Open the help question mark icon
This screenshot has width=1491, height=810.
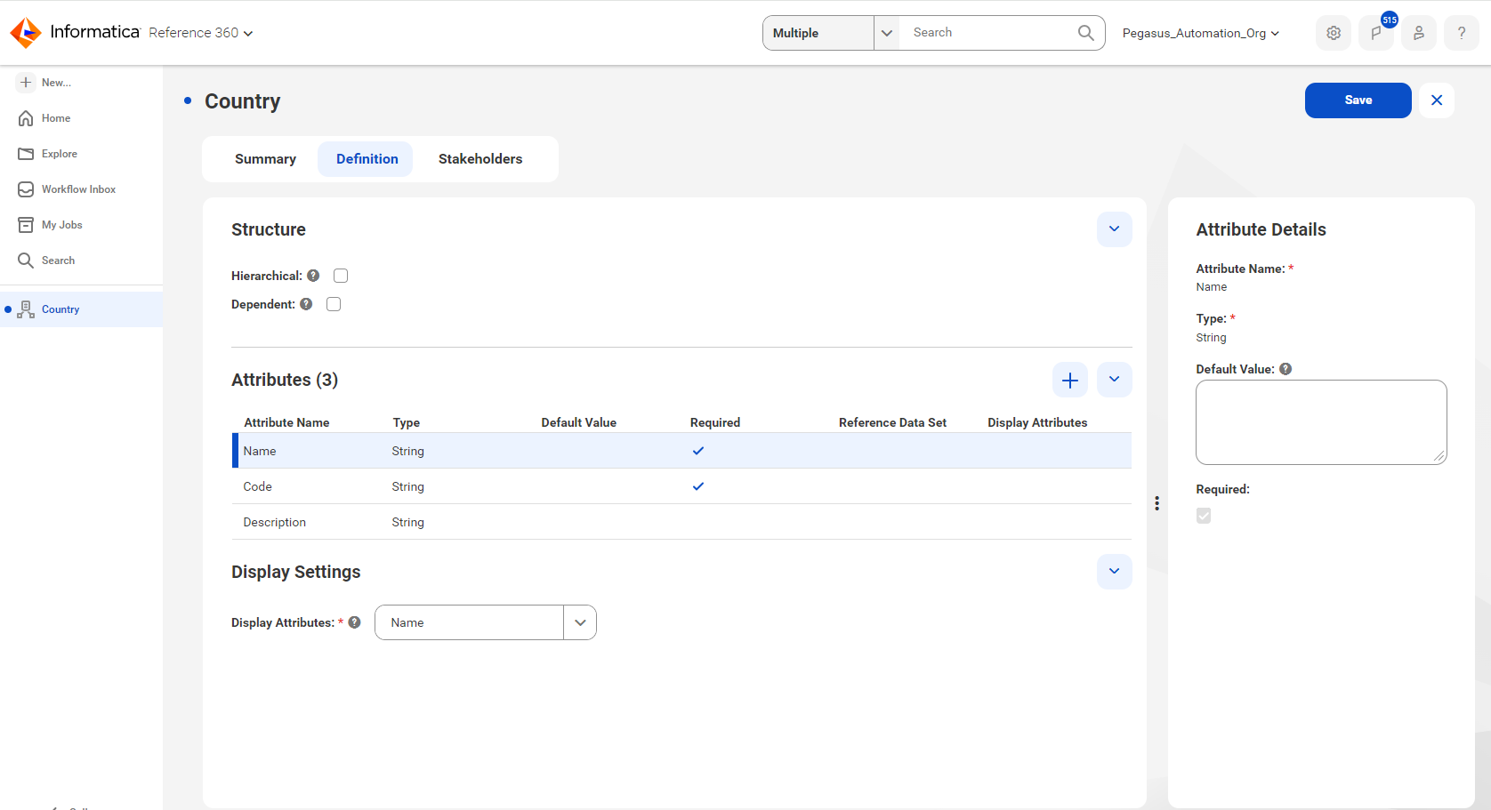pyautogui.click(x=1462, y=33)
